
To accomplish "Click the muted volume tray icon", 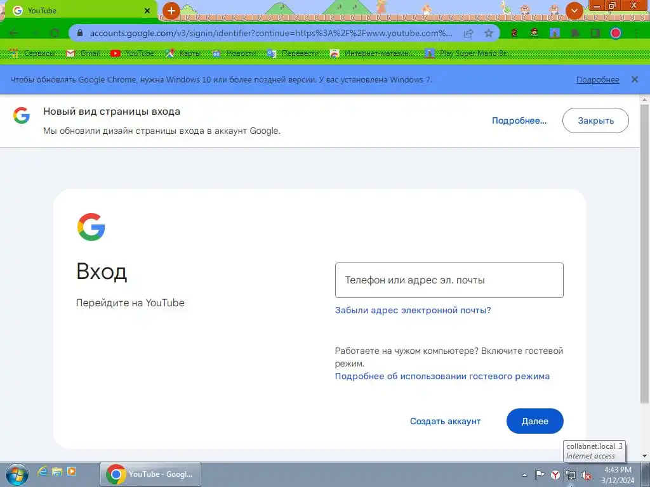I will [586, 475].
